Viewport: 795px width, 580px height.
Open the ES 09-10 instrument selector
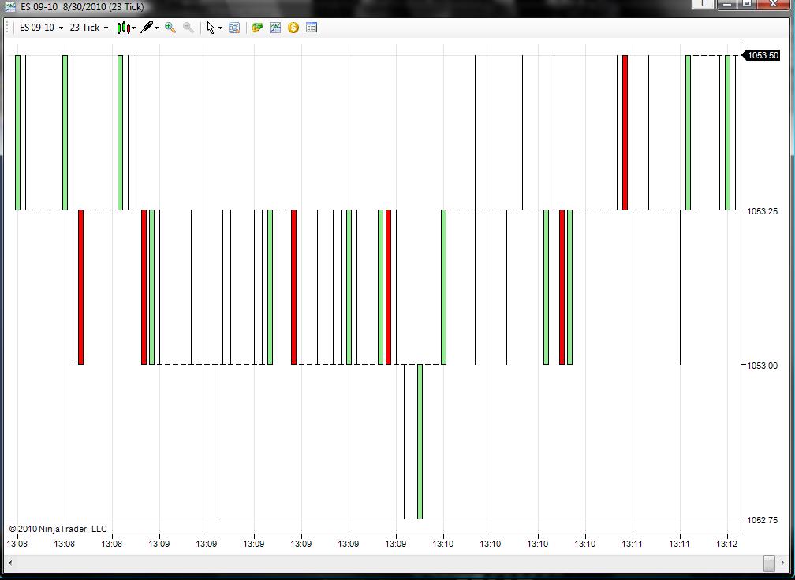pyautogui.click(x=41, y=28)
